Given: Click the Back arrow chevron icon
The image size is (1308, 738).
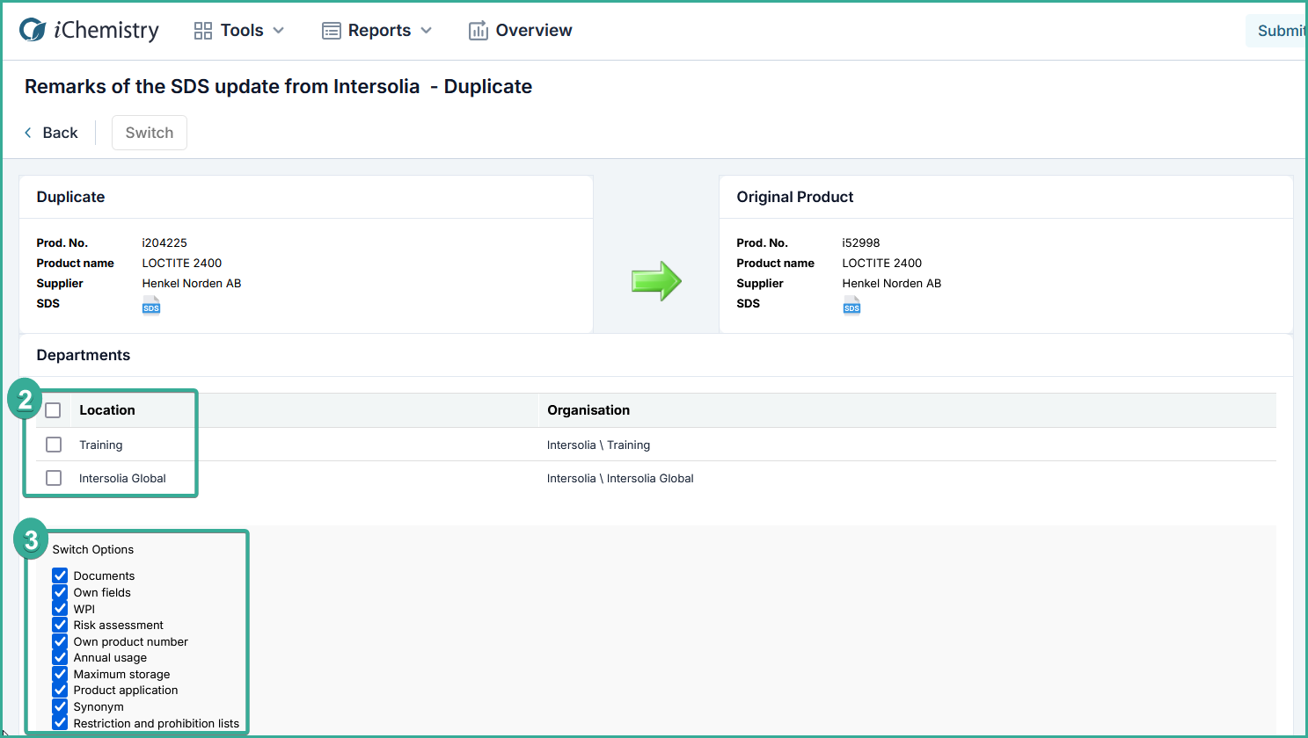Looking at the screenshot, I should tap(28, 133).
